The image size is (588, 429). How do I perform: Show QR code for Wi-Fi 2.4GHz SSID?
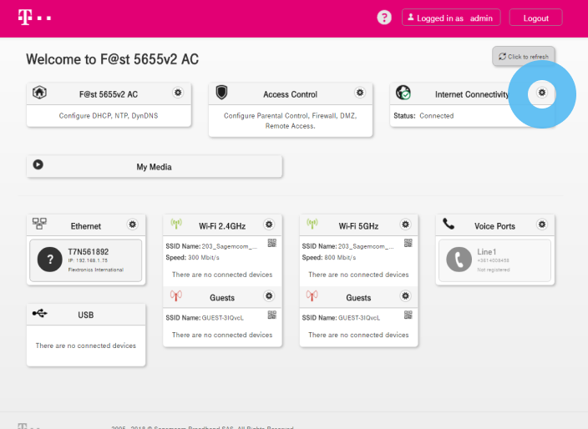[272, 243]
